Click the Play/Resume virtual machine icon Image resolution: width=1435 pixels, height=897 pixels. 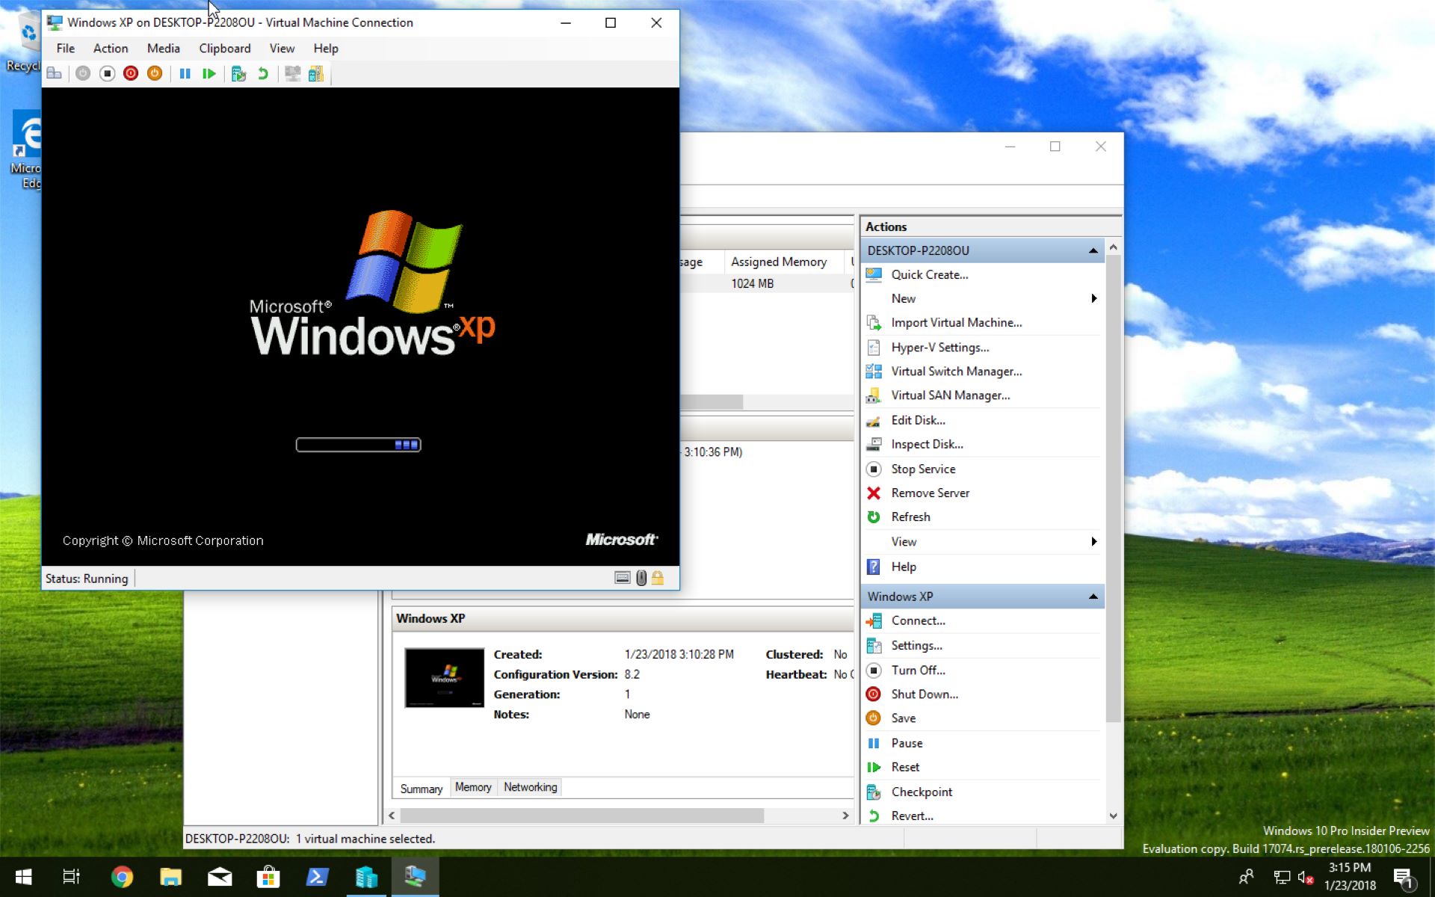(208, 73)
